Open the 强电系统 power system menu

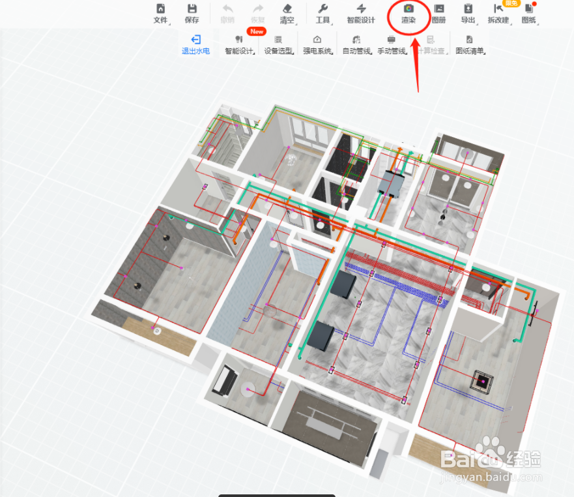coord(318,45)
